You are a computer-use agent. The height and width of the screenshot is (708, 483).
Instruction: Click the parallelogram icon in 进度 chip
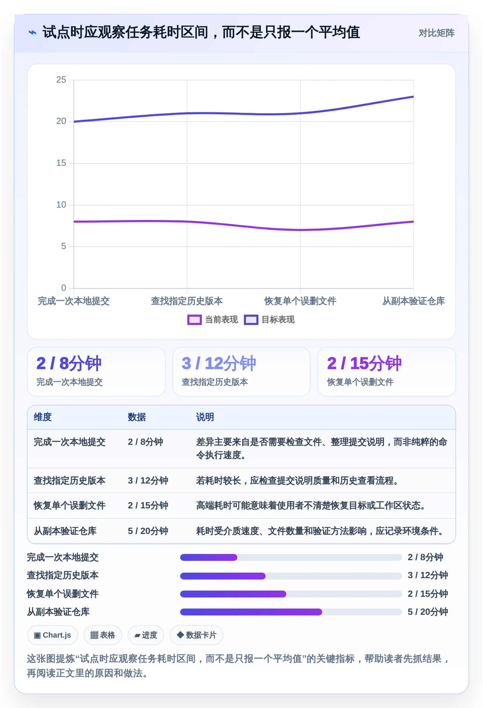pos(137,635)
